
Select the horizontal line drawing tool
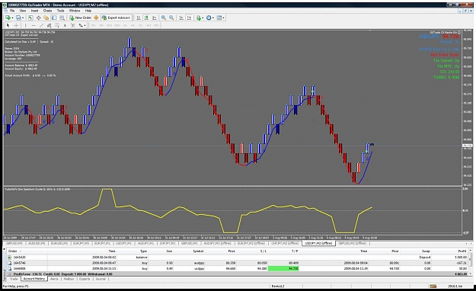34,25
